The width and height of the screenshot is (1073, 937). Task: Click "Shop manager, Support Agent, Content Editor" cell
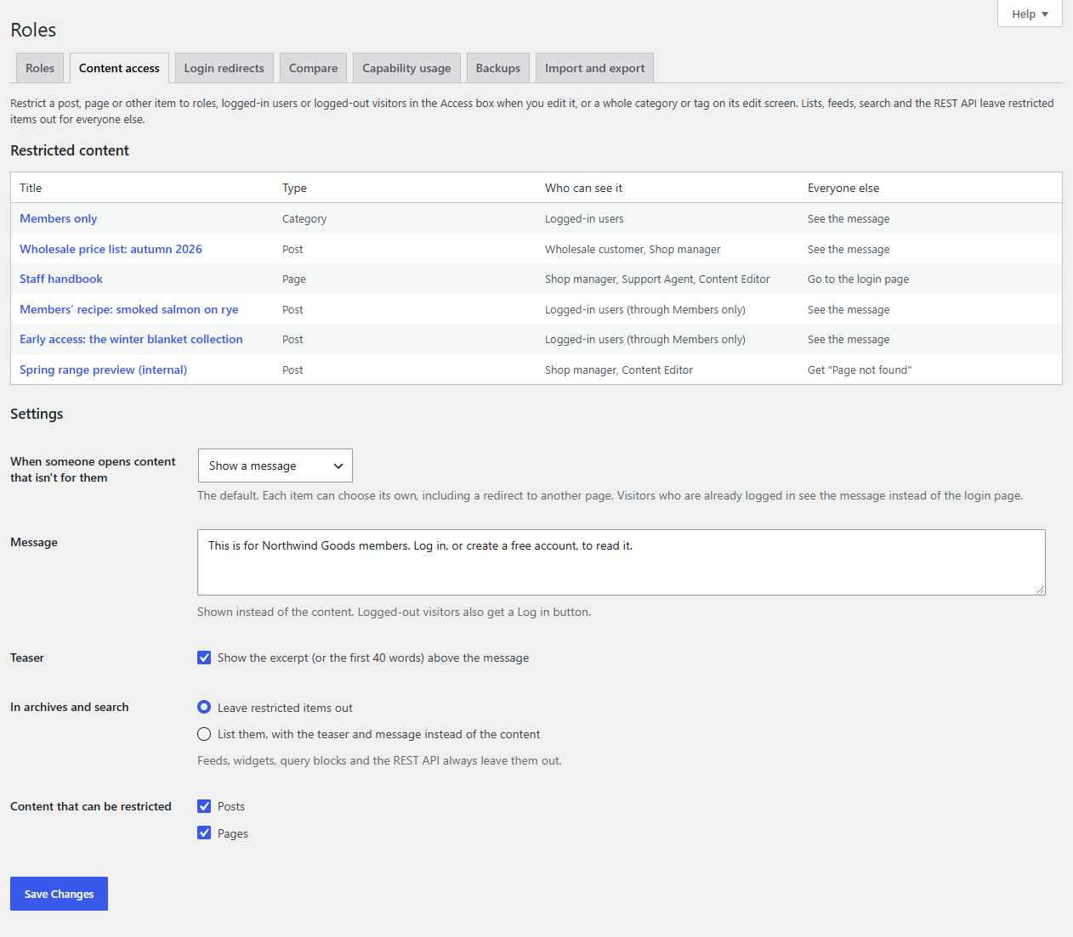(657, 279)
